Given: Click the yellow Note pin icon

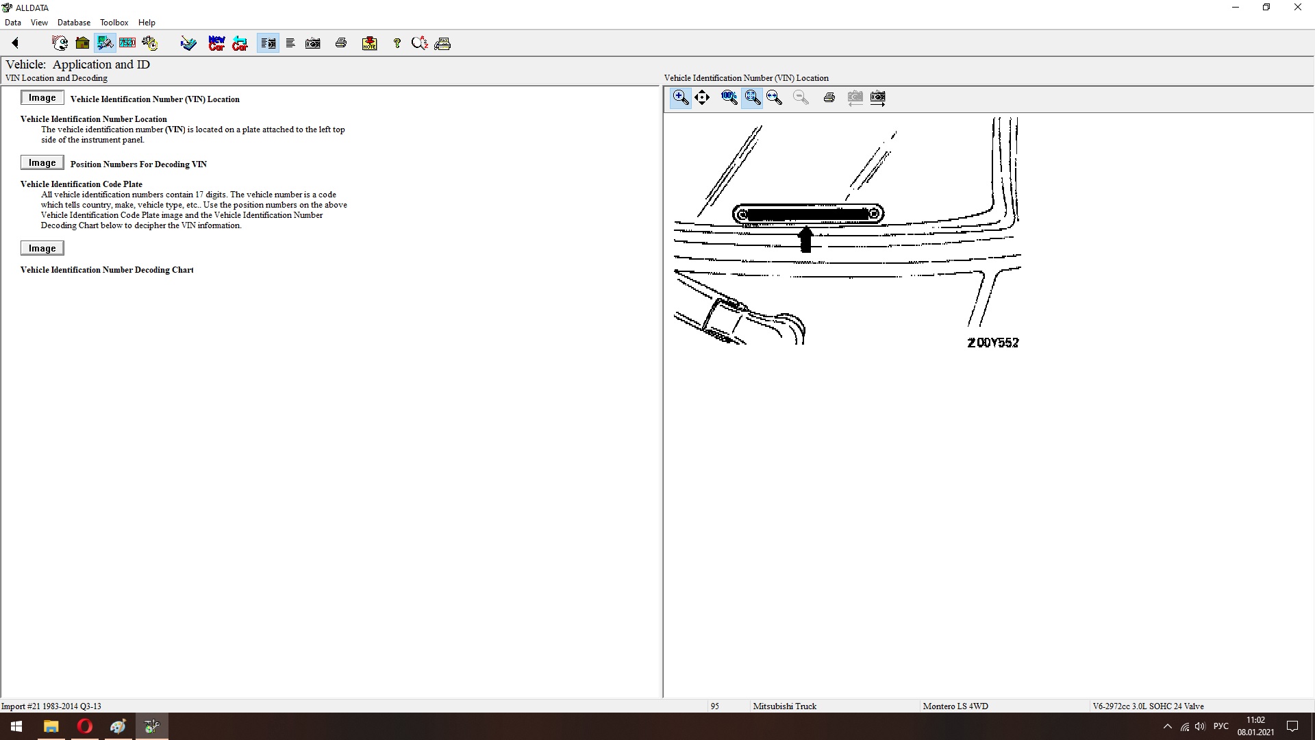Looking at the screenshot, I should [x=369, y=43].
